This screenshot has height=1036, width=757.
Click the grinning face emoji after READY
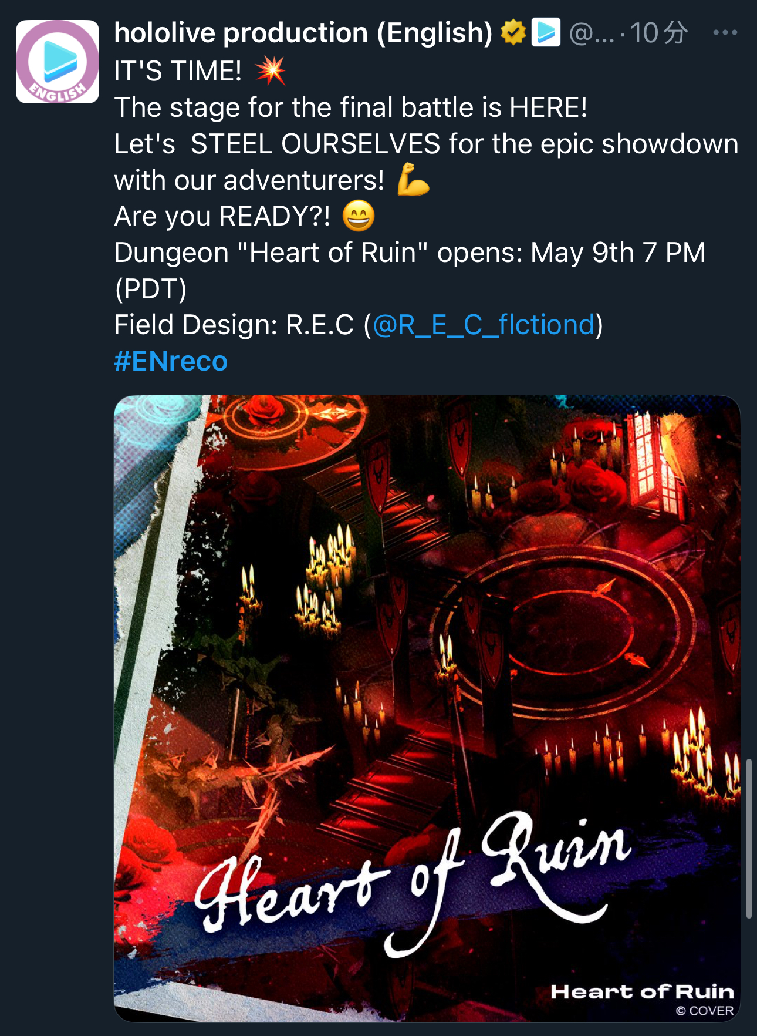[359, 216]
